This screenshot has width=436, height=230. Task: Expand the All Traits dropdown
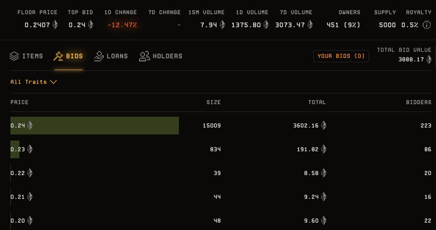[34, 82]
